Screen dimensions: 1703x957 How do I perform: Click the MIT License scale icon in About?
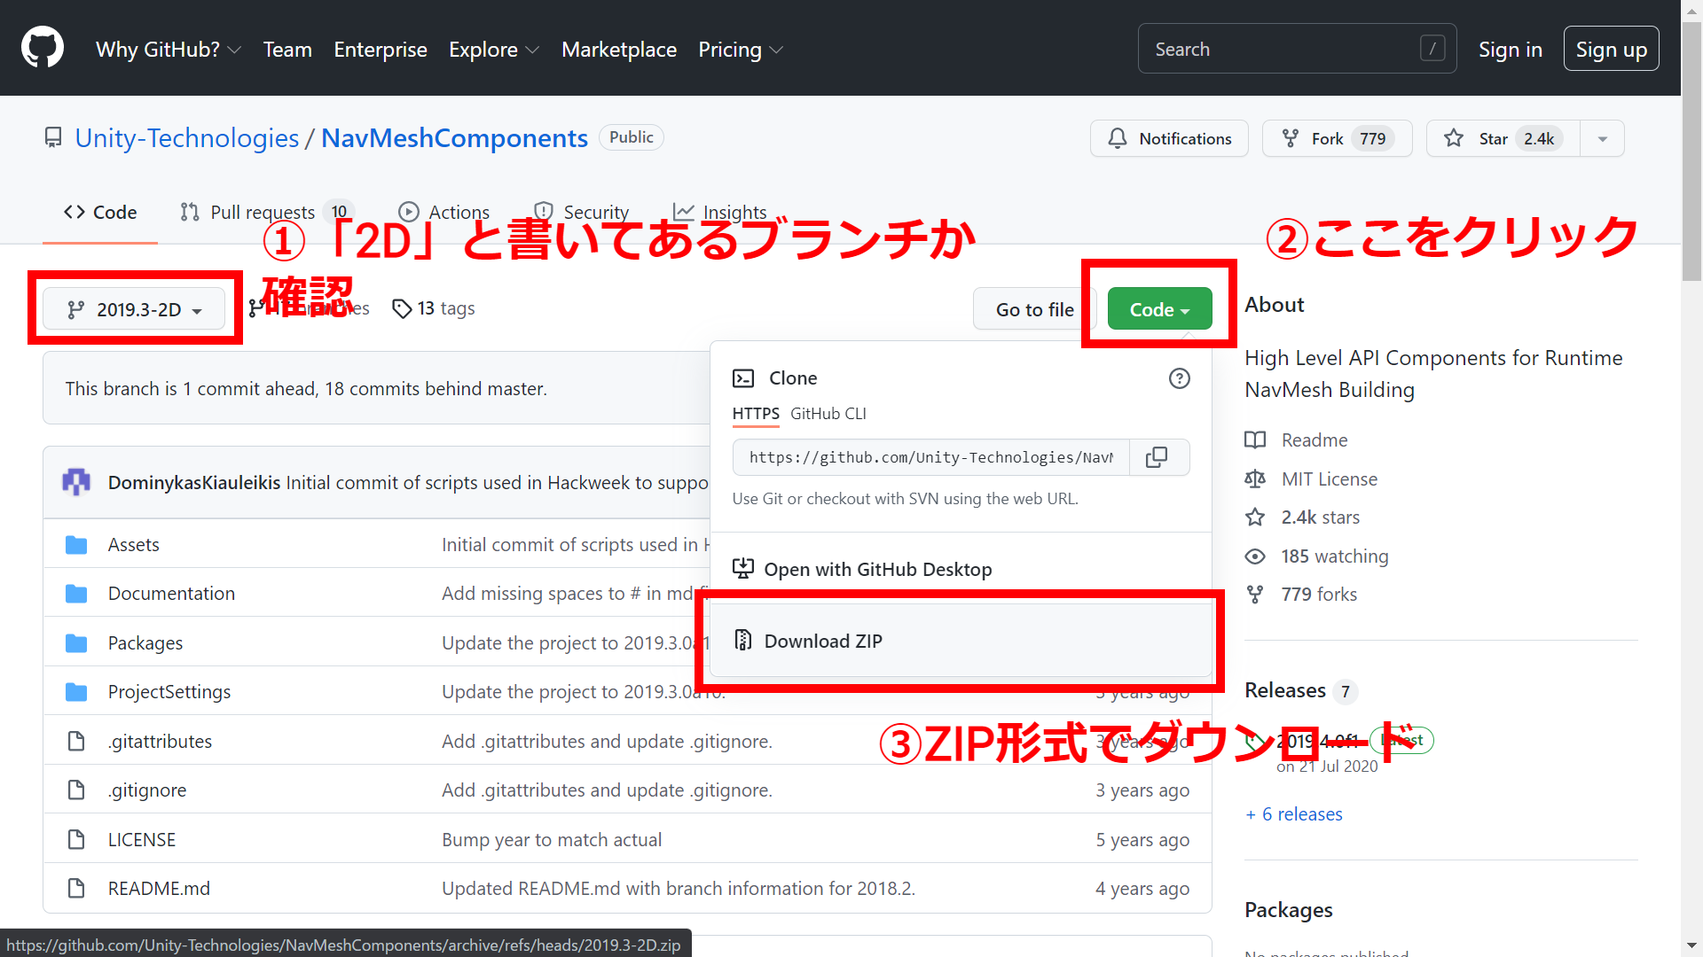coord(1255,478)
